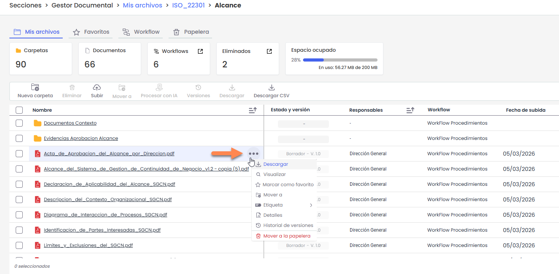
Task: Go to ISO_22301 breadcrumb link
Action: click(x=188, y=5)
